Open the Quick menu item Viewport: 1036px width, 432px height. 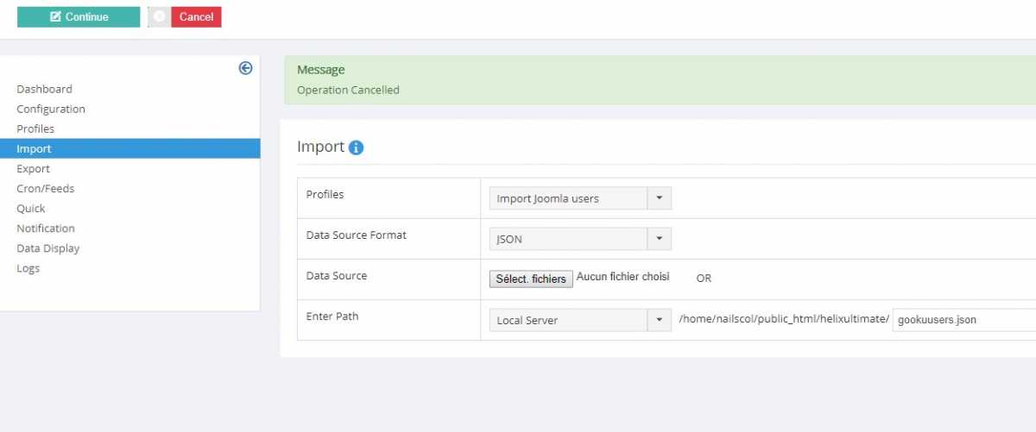[31, 208]
